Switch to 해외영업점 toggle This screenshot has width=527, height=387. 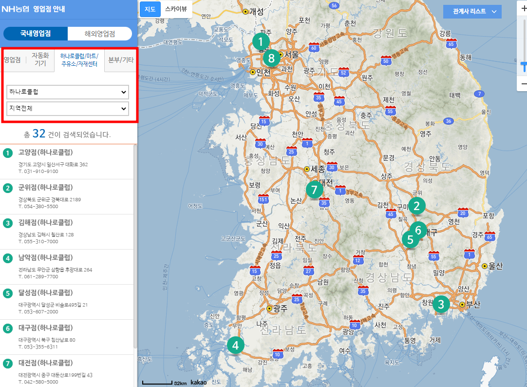[x=100, y=34]
